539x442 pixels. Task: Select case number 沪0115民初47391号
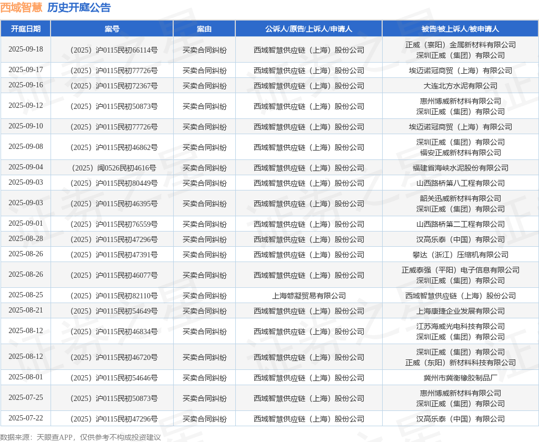(x=114, y=255)
